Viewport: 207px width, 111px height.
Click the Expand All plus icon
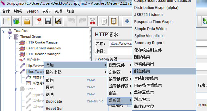point(127,21)
